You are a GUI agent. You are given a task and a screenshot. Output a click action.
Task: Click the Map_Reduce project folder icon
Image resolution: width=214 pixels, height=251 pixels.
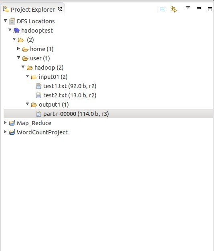(12, 123)
